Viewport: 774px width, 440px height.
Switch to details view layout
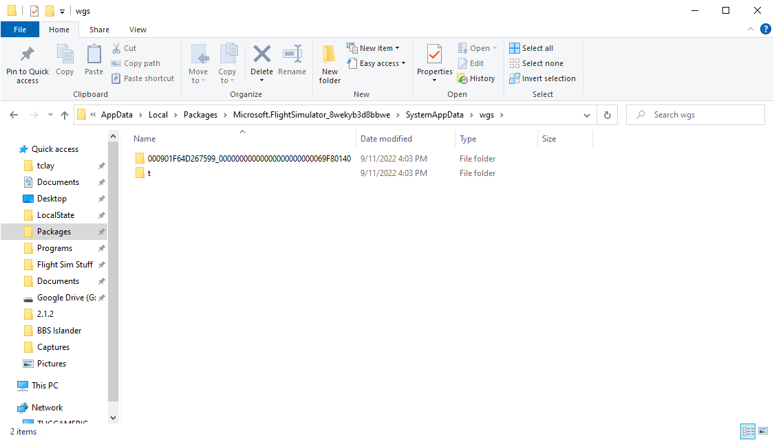[748, 431]
